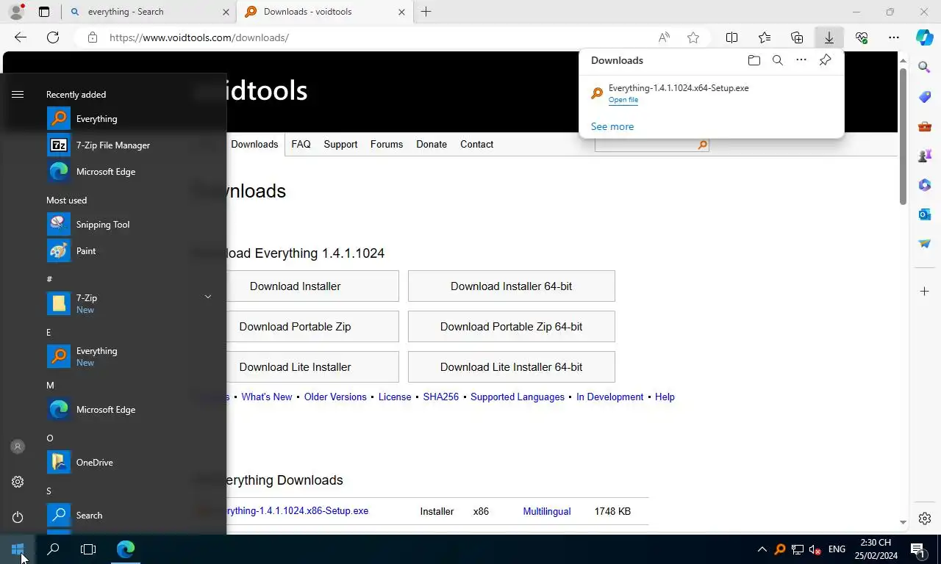This screenshot has width=941, height=564.
Task: Launch OneDrive from Start menu
Action: click(x=129, y=462)
